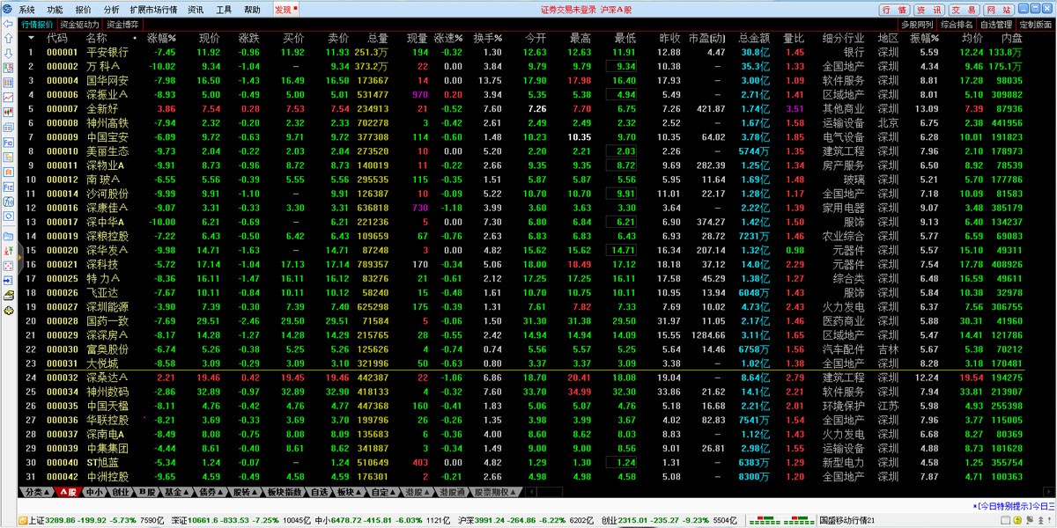Select the 港股通 bottom tab
The width and height of the screenshot is (1057, 528).
coord(453,492)
